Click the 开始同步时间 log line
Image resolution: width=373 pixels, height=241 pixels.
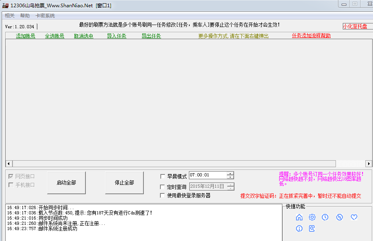pyautogui.click(x=40, y=207)
